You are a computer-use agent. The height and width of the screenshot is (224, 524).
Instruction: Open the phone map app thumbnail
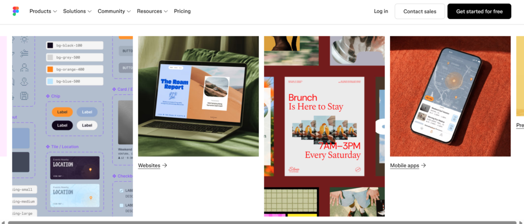pyautogui.click(x=450, y=96)
